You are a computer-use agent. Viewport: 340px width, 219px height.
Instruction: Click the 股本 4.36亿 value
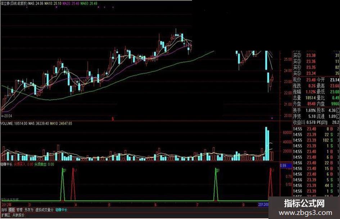[335, 110]
